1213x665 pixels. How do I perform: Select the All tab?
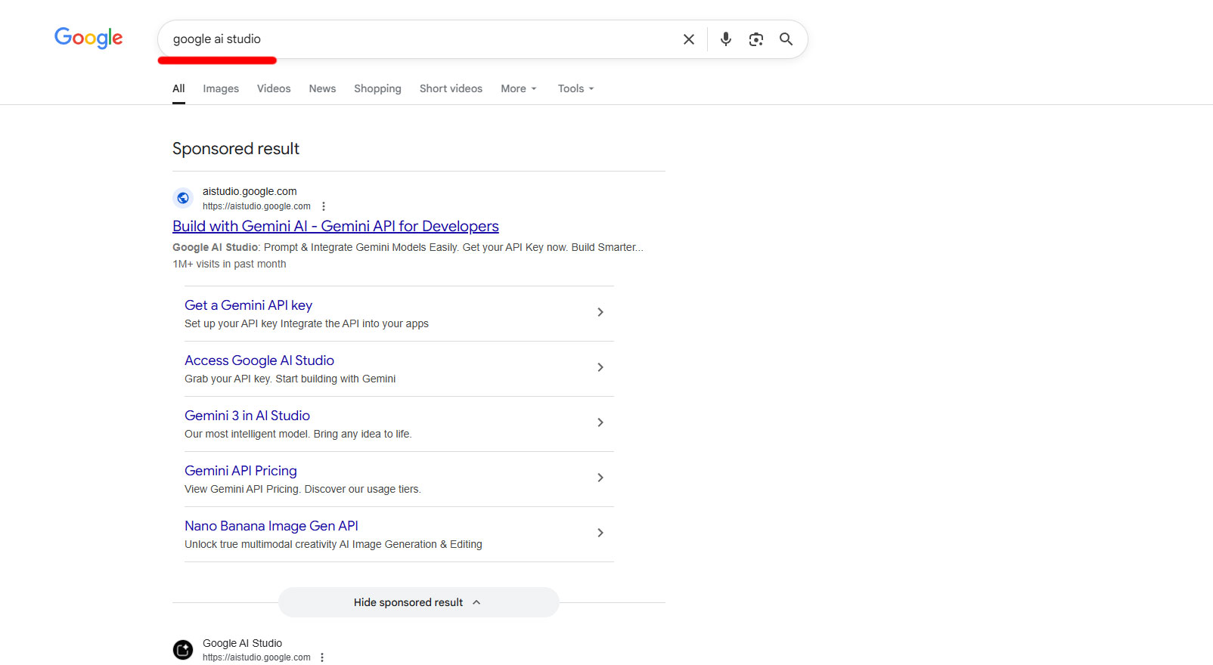[x=178, y=88]
